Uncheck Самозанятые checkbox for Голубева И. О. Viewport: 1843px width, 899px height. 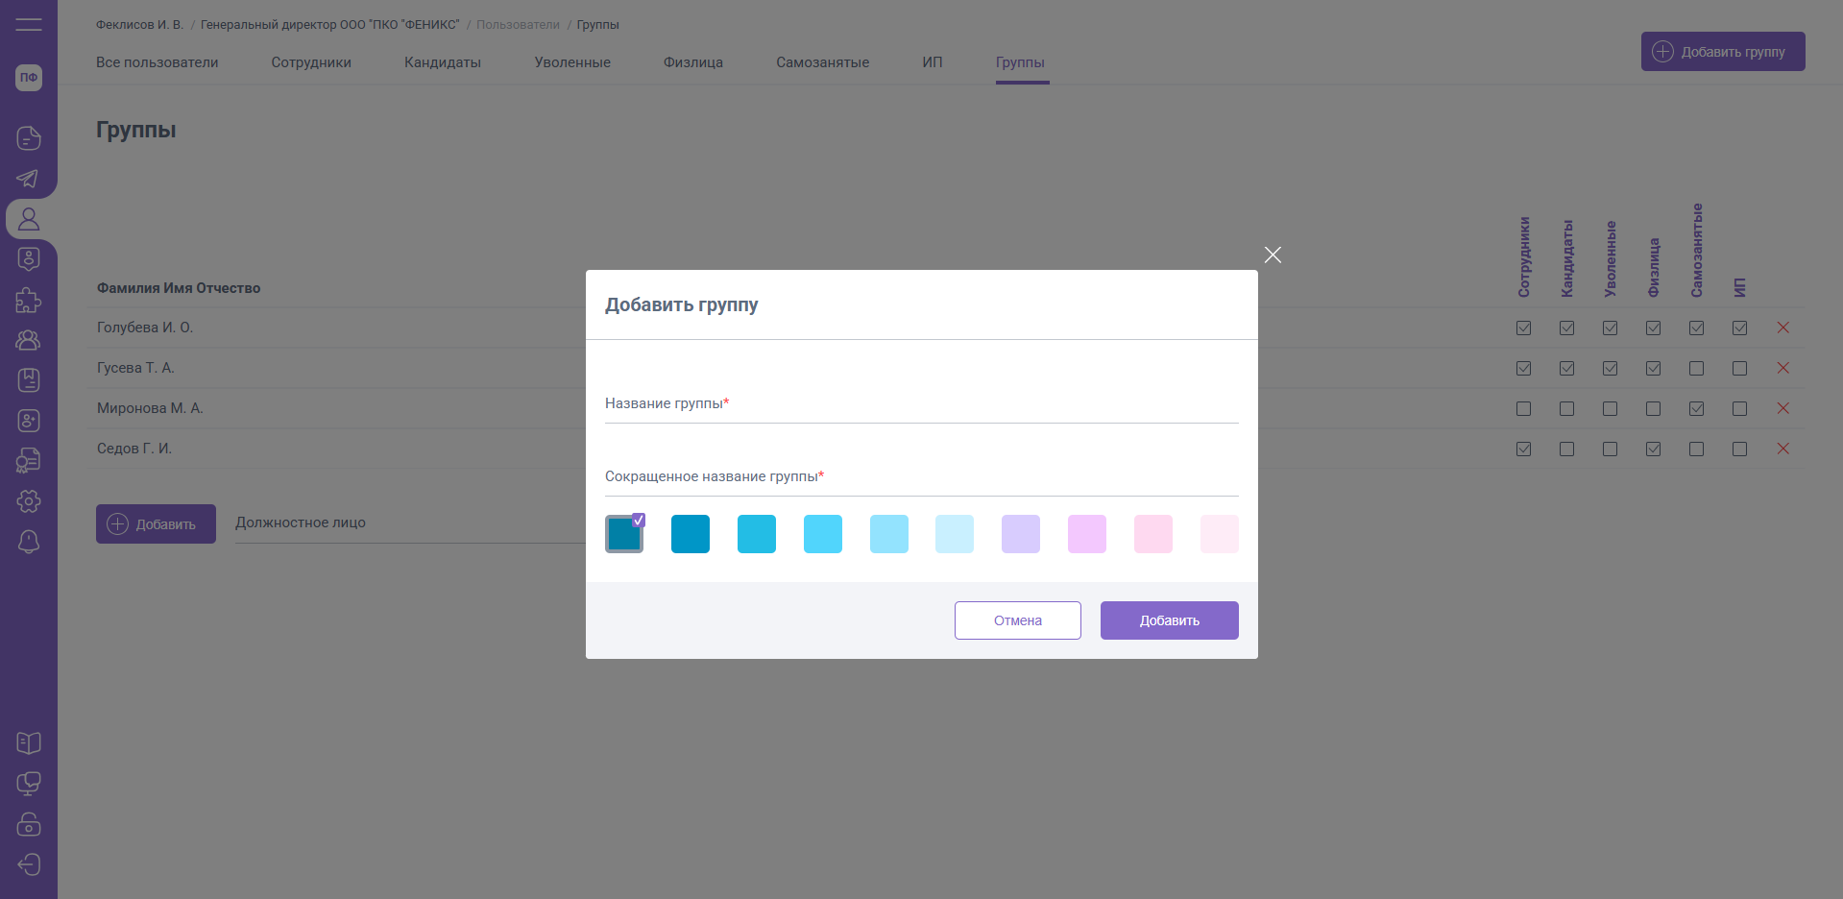point(1696,328)
